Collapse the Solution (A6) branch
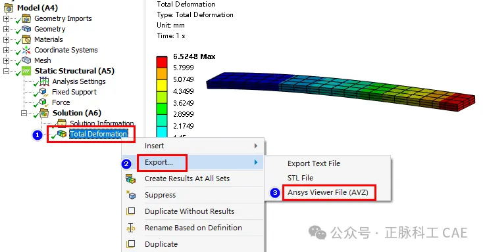 click(24, 113)
